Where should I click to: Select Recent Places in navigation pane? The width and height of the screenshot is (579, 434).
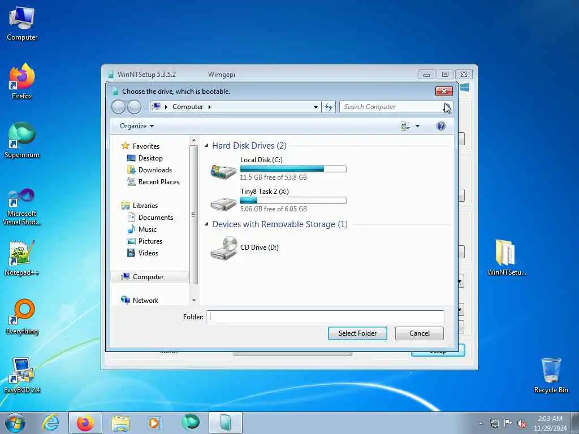coord(158,181)
